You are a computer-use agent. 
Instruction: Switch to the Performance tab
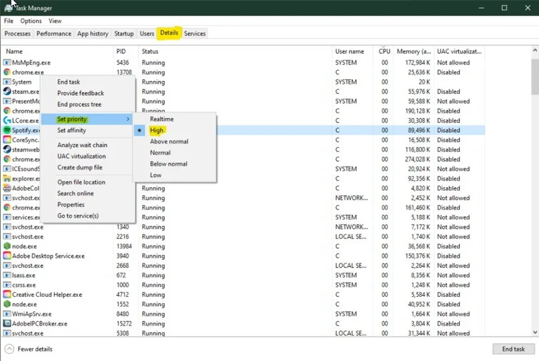coord(54,34)
